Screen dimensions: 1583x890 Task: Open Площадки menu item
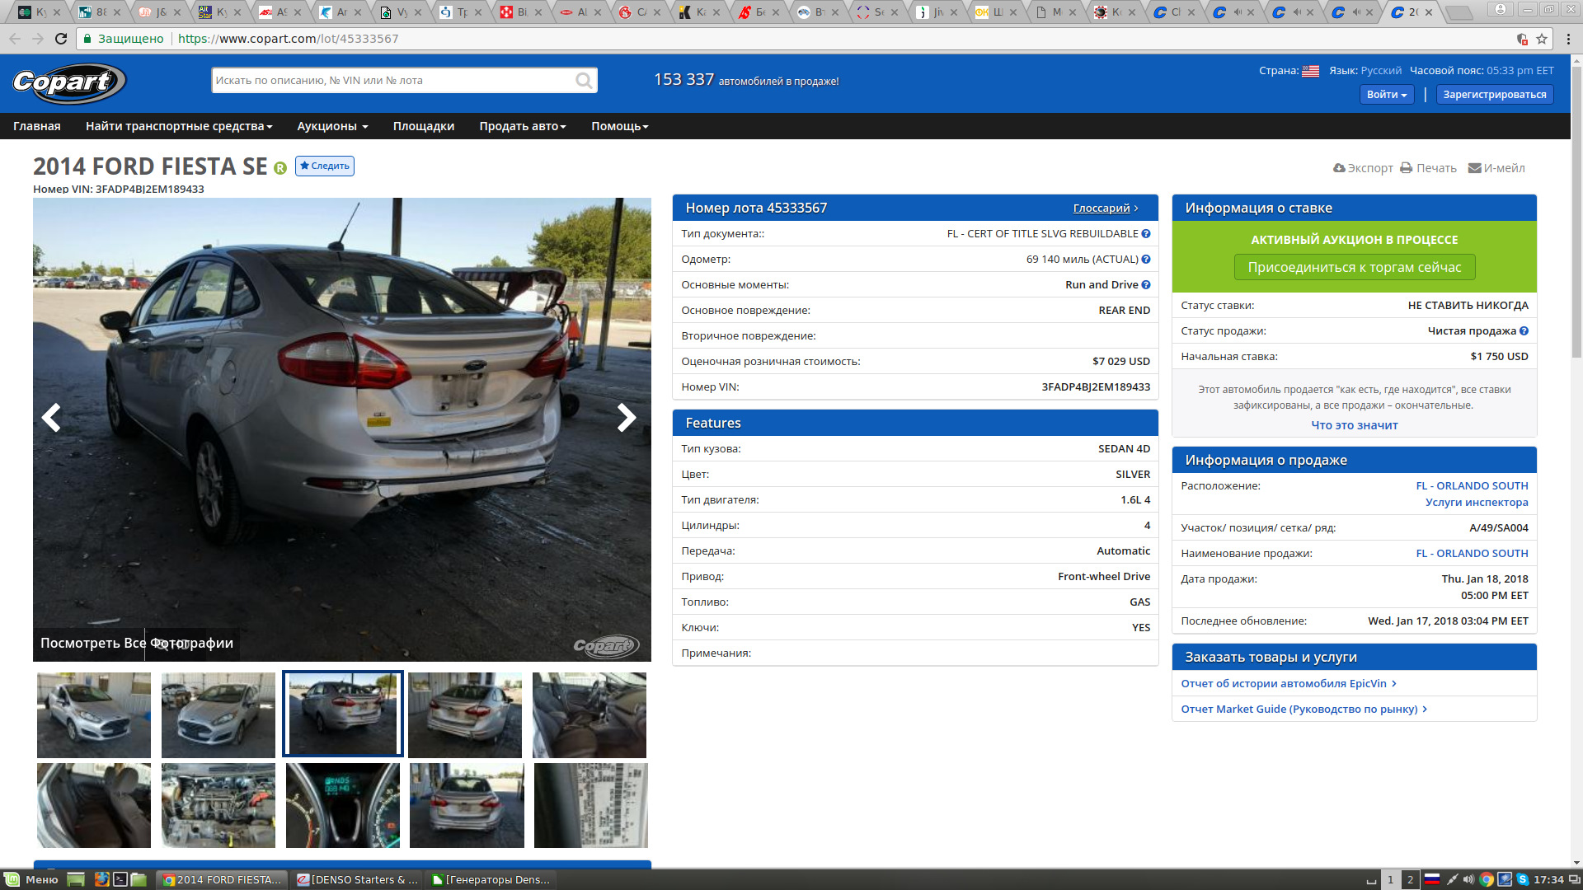point(424,126)
